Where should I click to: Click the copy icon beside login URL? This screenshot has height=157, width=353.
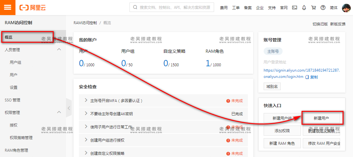307,77
